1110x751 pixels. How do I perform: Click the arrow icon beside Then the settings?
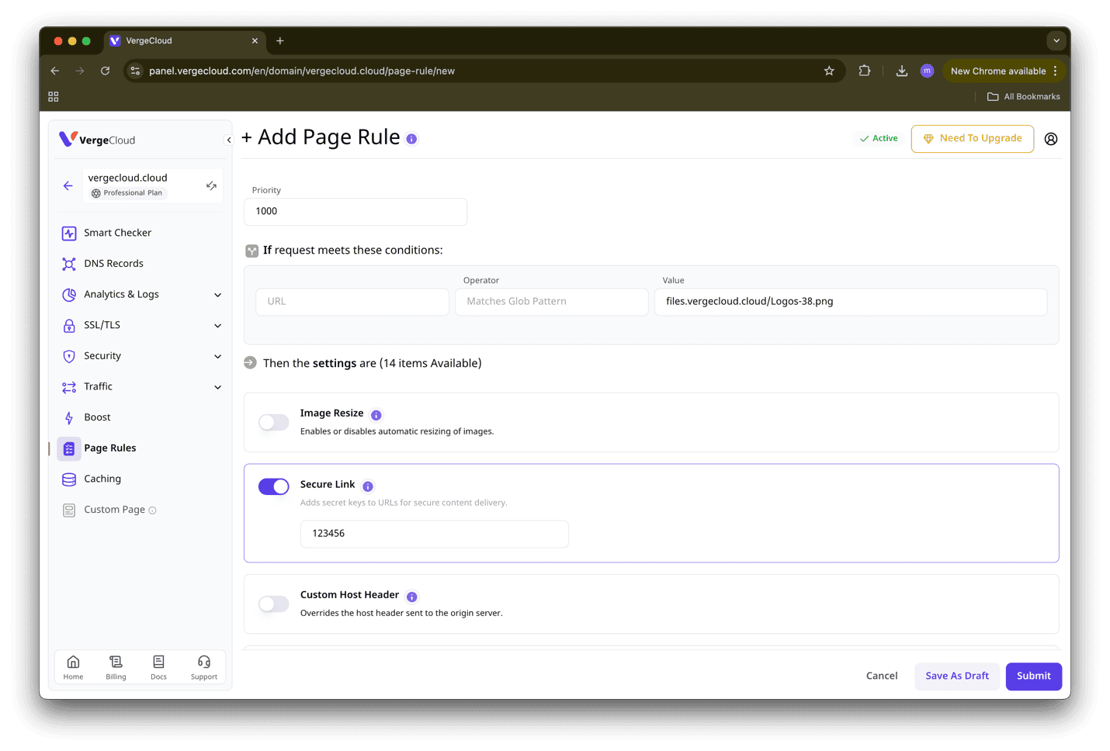coord(250,362)
